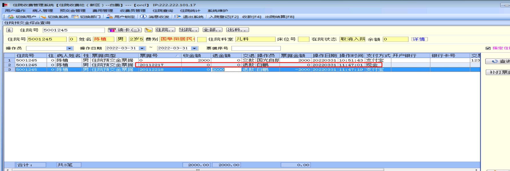
Task: Click the edited 退金额 cell 2000 in row 3
Action: coord(226,70)
